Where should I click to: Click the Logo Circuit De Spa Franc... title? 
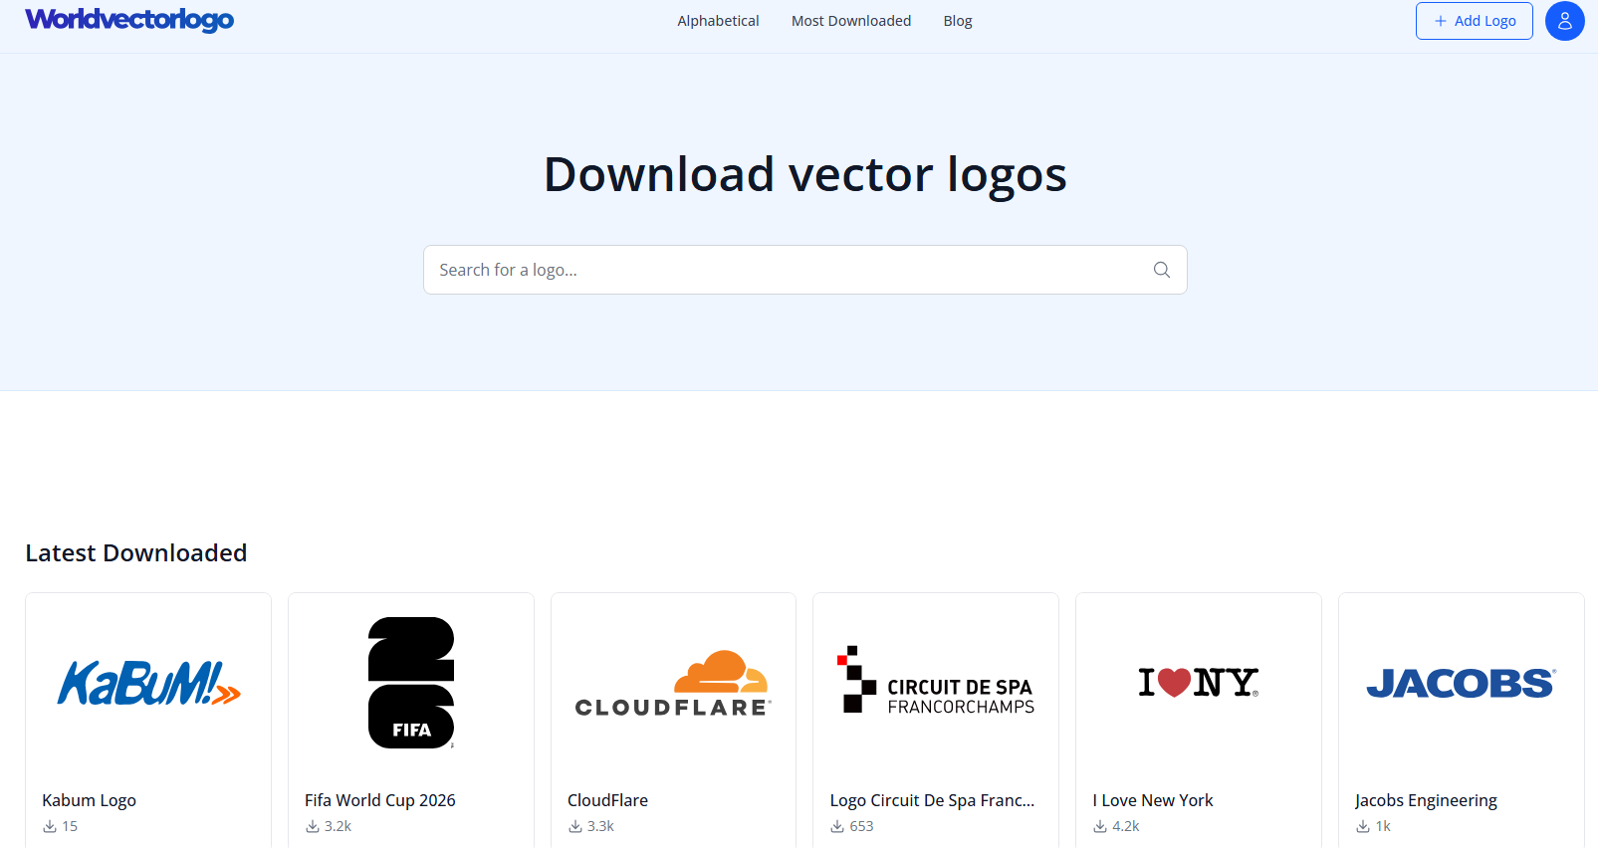932,800
